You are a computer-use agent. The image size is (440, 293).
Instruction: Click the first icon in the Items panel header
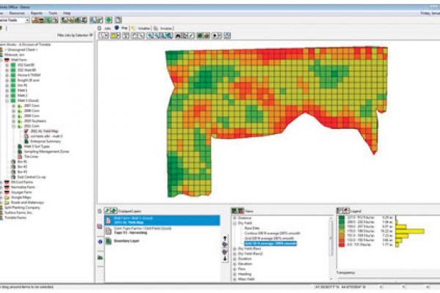coord(235,211)
